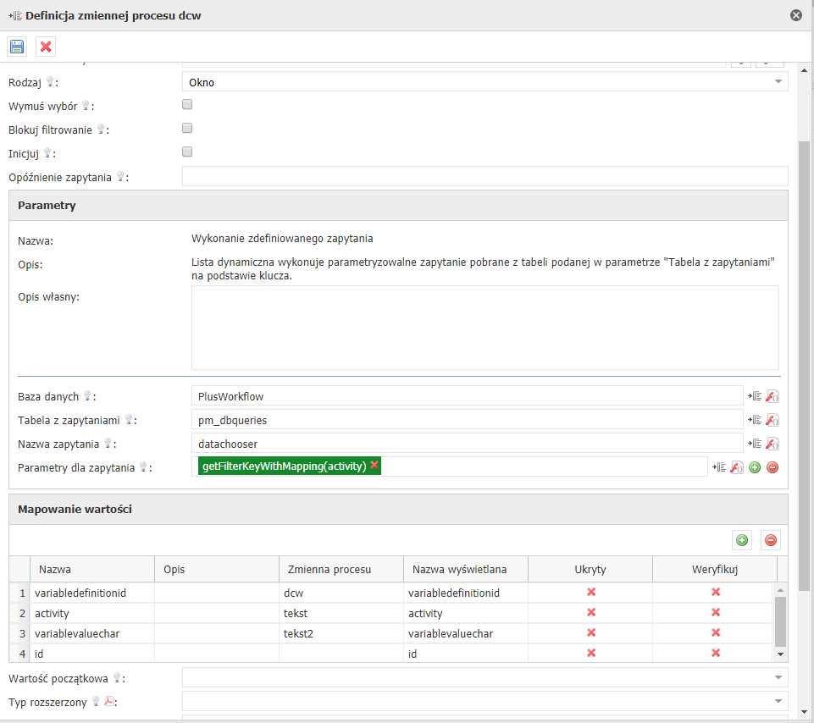
Task: Insert a variable into Parametry dla zapytania
Action: (719, 467)
